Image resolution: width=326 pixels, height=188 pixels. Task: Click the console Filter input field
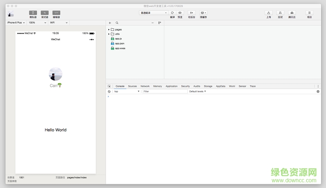coord(165,91)
